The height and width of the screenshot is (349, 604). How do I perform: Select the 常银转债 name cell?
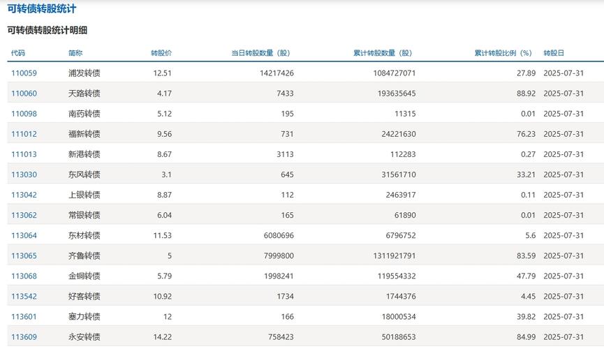84,215
